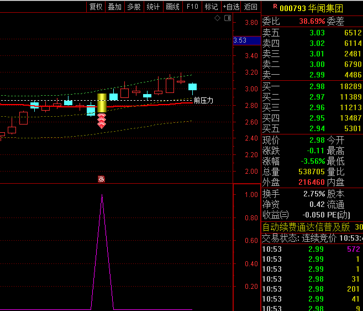Click the 前压力 resistance line label

pyautogui.click(x=203, y=101)
